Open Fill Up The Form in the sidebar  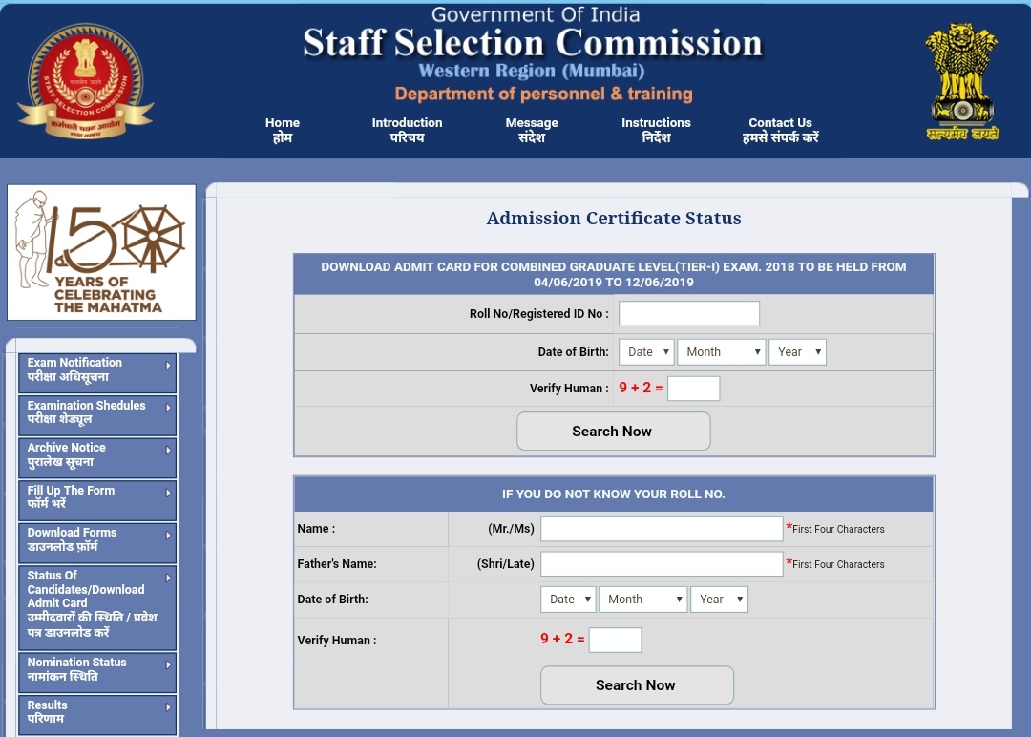pos(97,499)
